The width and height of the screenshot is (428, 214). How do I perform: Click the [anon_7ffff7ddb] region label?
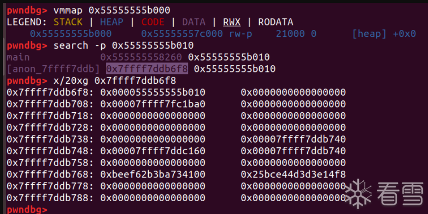pyautogui.click(x=53, y=69)
